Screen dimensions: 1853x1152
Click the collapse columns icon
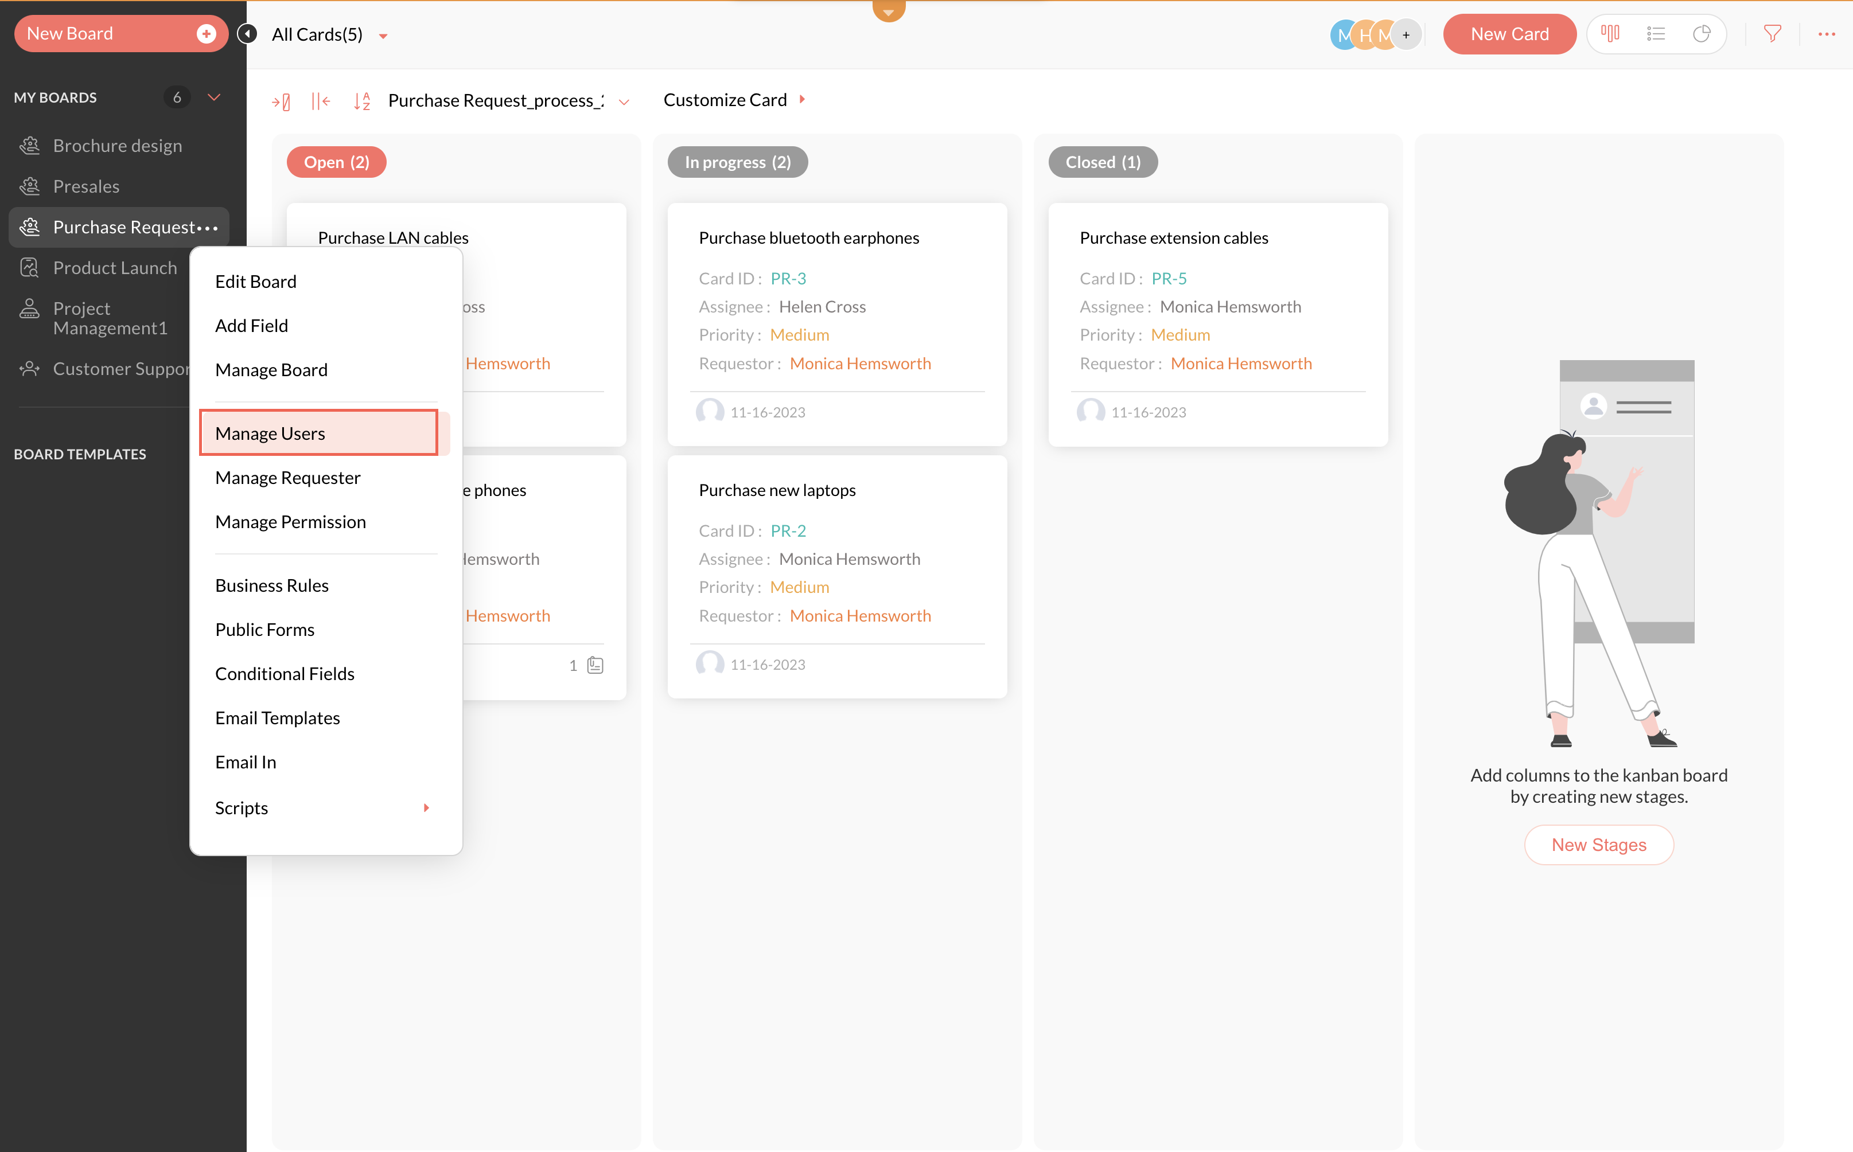[x=321, y=100]
